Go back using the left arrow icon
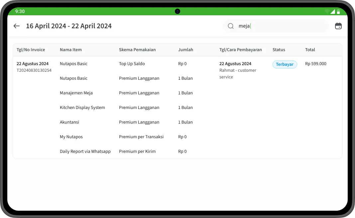The image size is (355, 218). [x=17, y=26]
